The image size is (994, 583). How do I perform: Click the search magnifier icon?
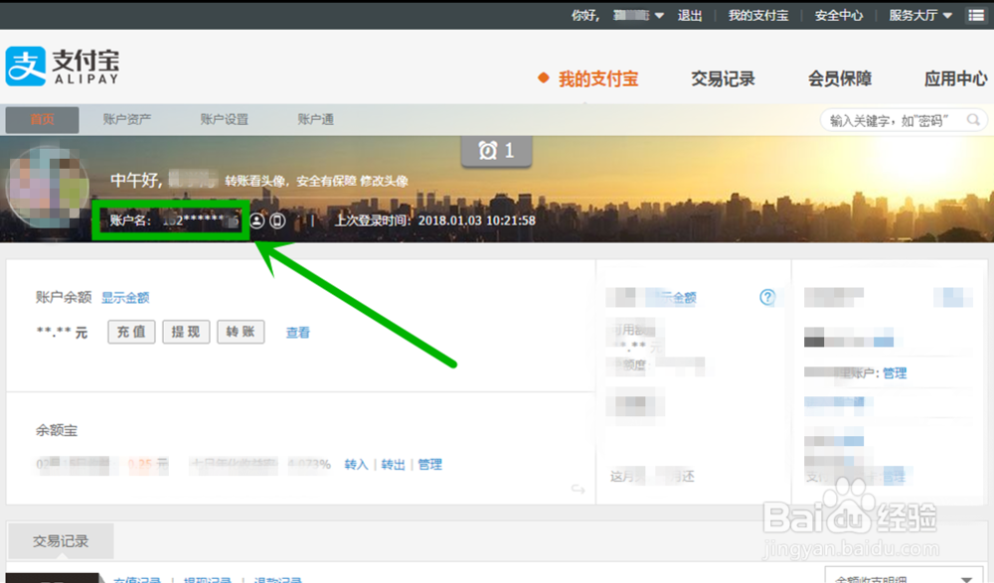(975, 118)
